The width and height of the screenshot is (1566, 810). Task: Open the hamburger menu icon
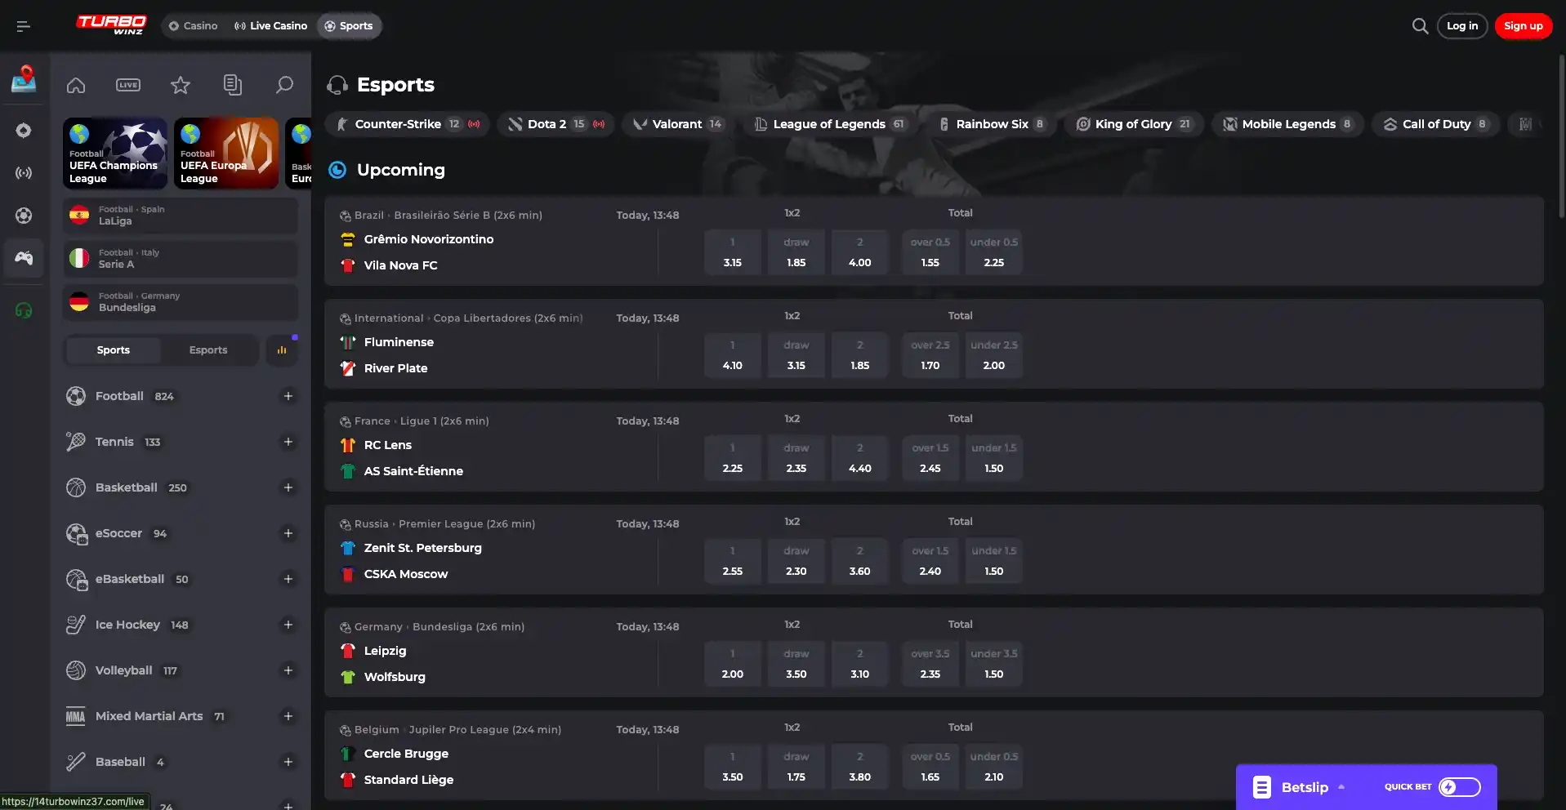pos(23,26)
